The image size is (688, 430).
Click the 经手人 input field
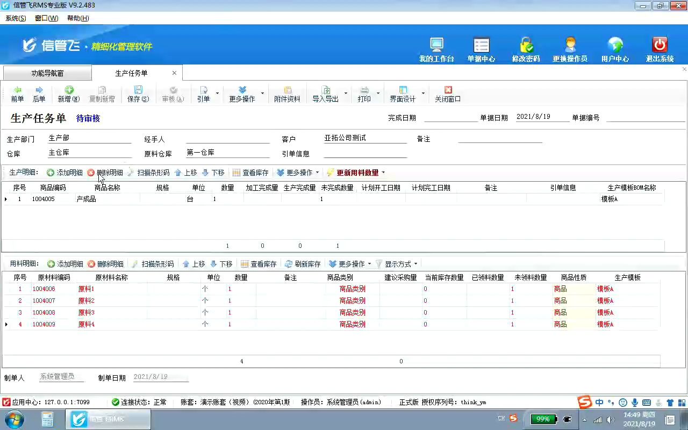pyautogui.click(x=228, y=138)
